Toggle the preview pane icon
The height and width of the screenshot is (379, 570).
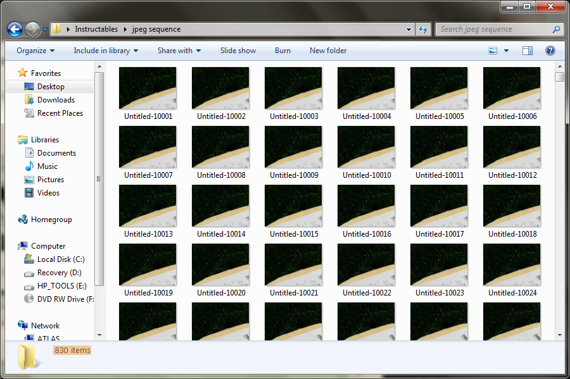528,50
